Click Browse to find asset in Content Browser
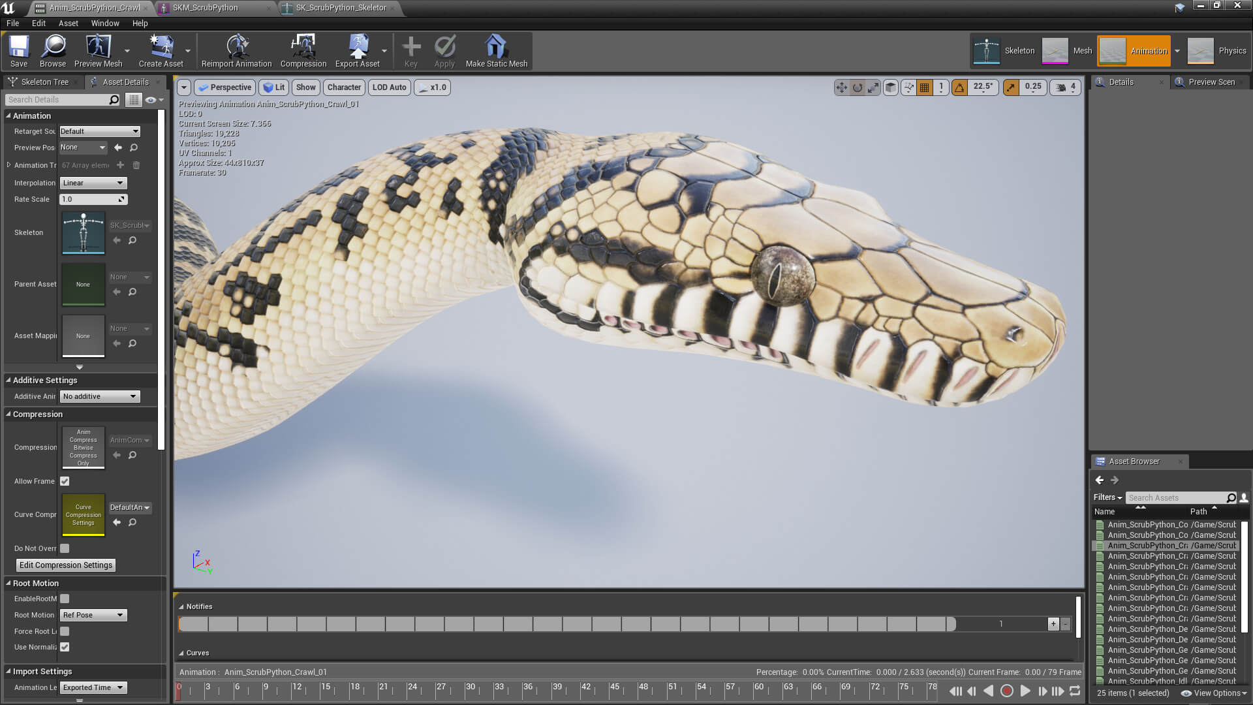The width and height of the screenshot is (1253, 705). (x=53, y=51)
